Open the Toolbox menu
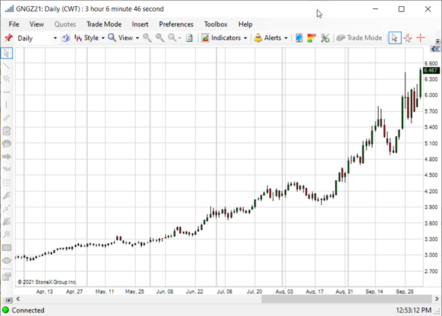Image resolution: width=442 pixels, height=316 pixels. click(x=216, y=24)
